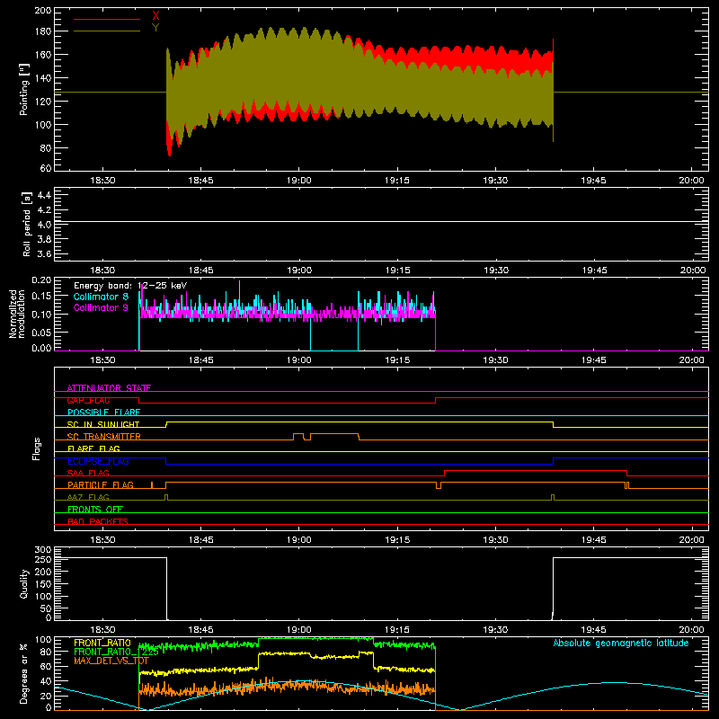Select the GAP_FLAG label
This screenshot has height=719, width=719.
pyautogui.click(x=88, y=400)
